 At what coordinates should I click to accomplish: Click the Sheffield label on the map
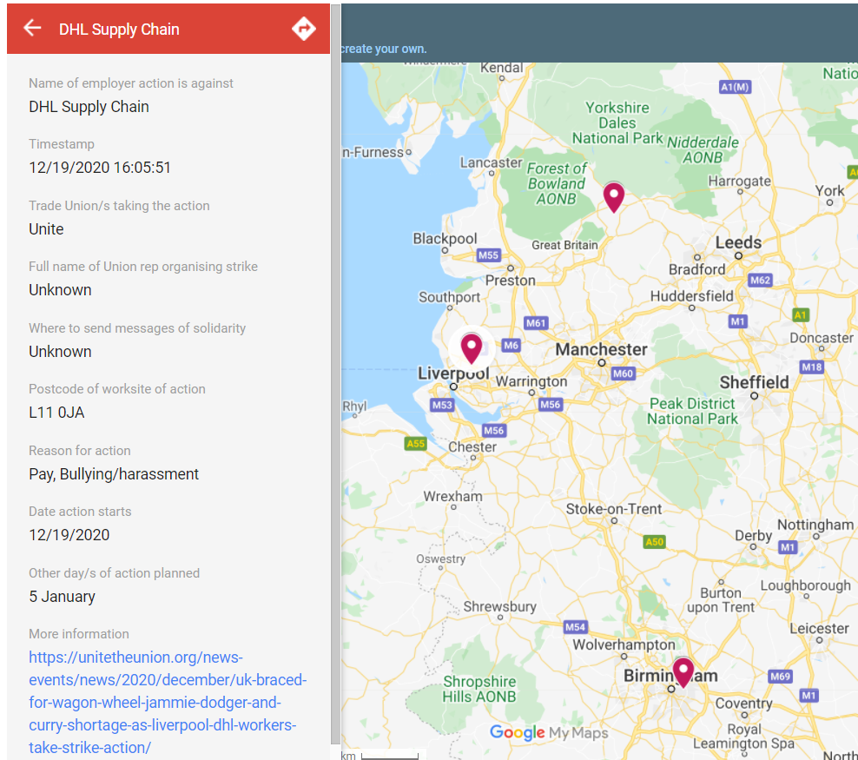click(x=754, y=382)
